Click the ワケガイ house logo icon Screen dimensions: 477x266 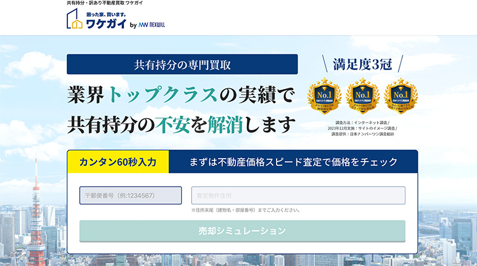coord(75,19)
